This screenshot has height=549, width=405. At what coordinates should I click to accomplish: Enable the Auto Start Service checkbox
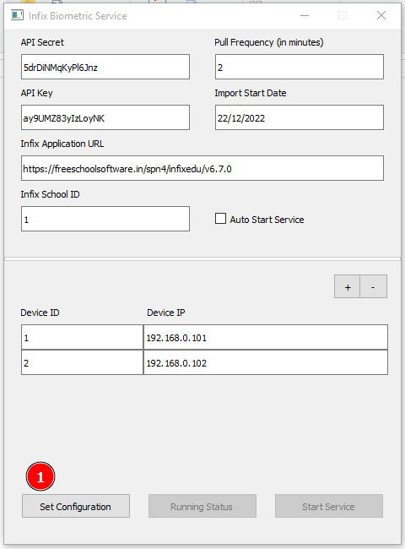(220, 219)
